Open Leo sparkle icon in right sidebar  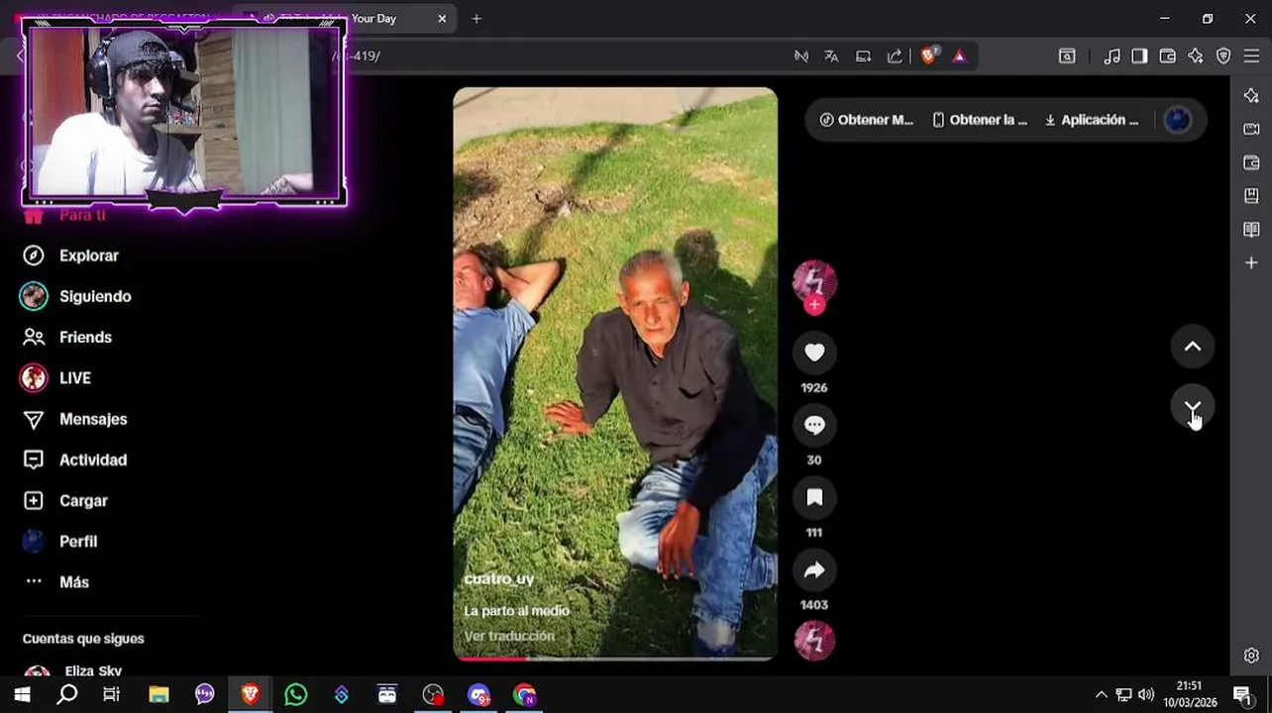1251,96
